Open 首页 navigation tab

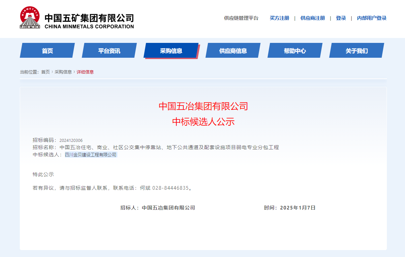point(47,50)
